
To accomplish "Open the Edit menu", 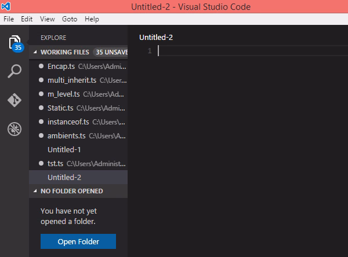I will [27, 19].
